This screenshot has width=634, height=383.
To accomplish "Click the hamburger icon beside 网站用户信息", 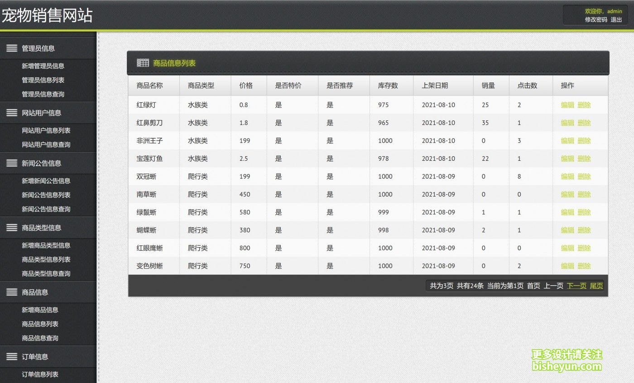I will 12,113.
